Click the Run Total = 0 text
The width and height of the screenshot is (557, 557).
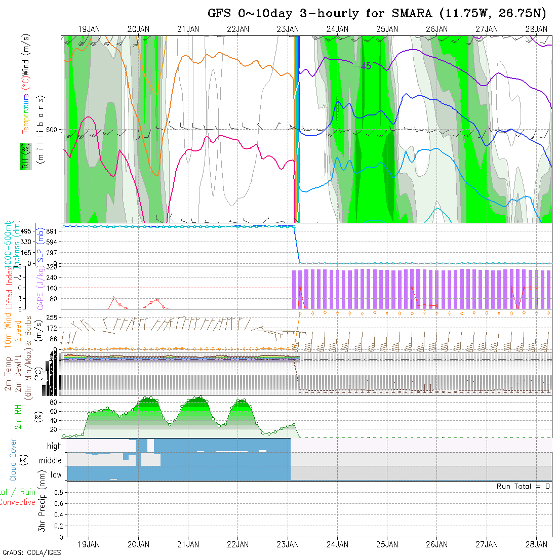tap(523, 486)
